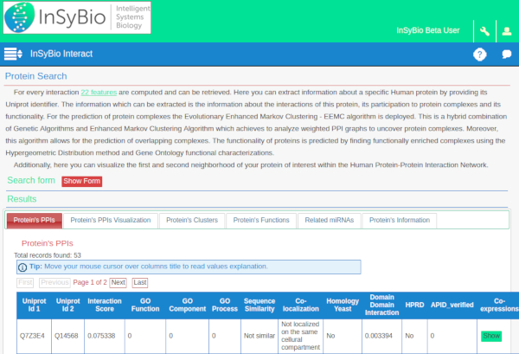Viewport: 519px width, 354px height.
Task: Click the info icon beside Tip
Action: (x=22, y=267)
